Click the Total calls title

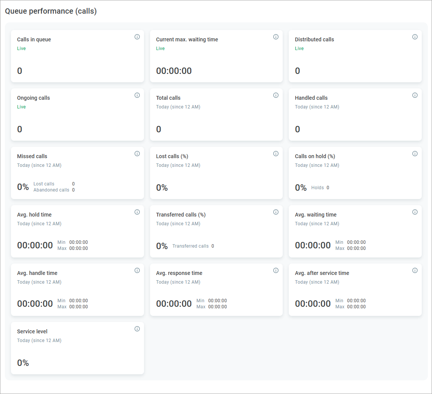tap(168, 98)
